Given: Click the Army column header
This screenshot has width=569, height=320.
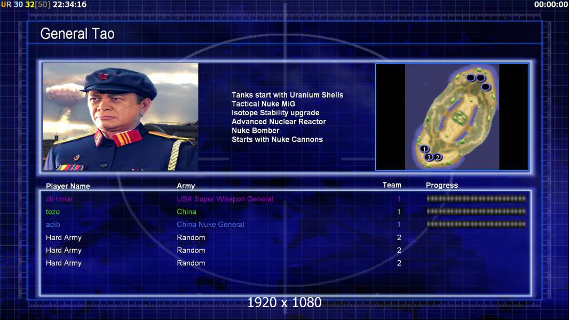Looking at the screenshot, I should point(186,186).
